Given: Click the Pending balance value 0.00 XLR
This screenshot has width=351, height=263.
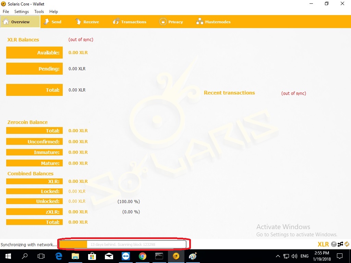Looking at the screenshot, I should [x=77, y=68].
